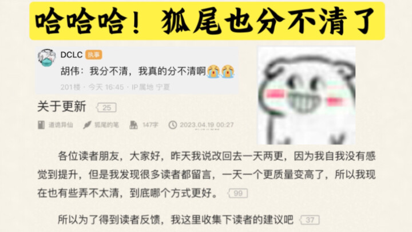Click the timestamp 2023.04.19 00:27

pos(207,125)
